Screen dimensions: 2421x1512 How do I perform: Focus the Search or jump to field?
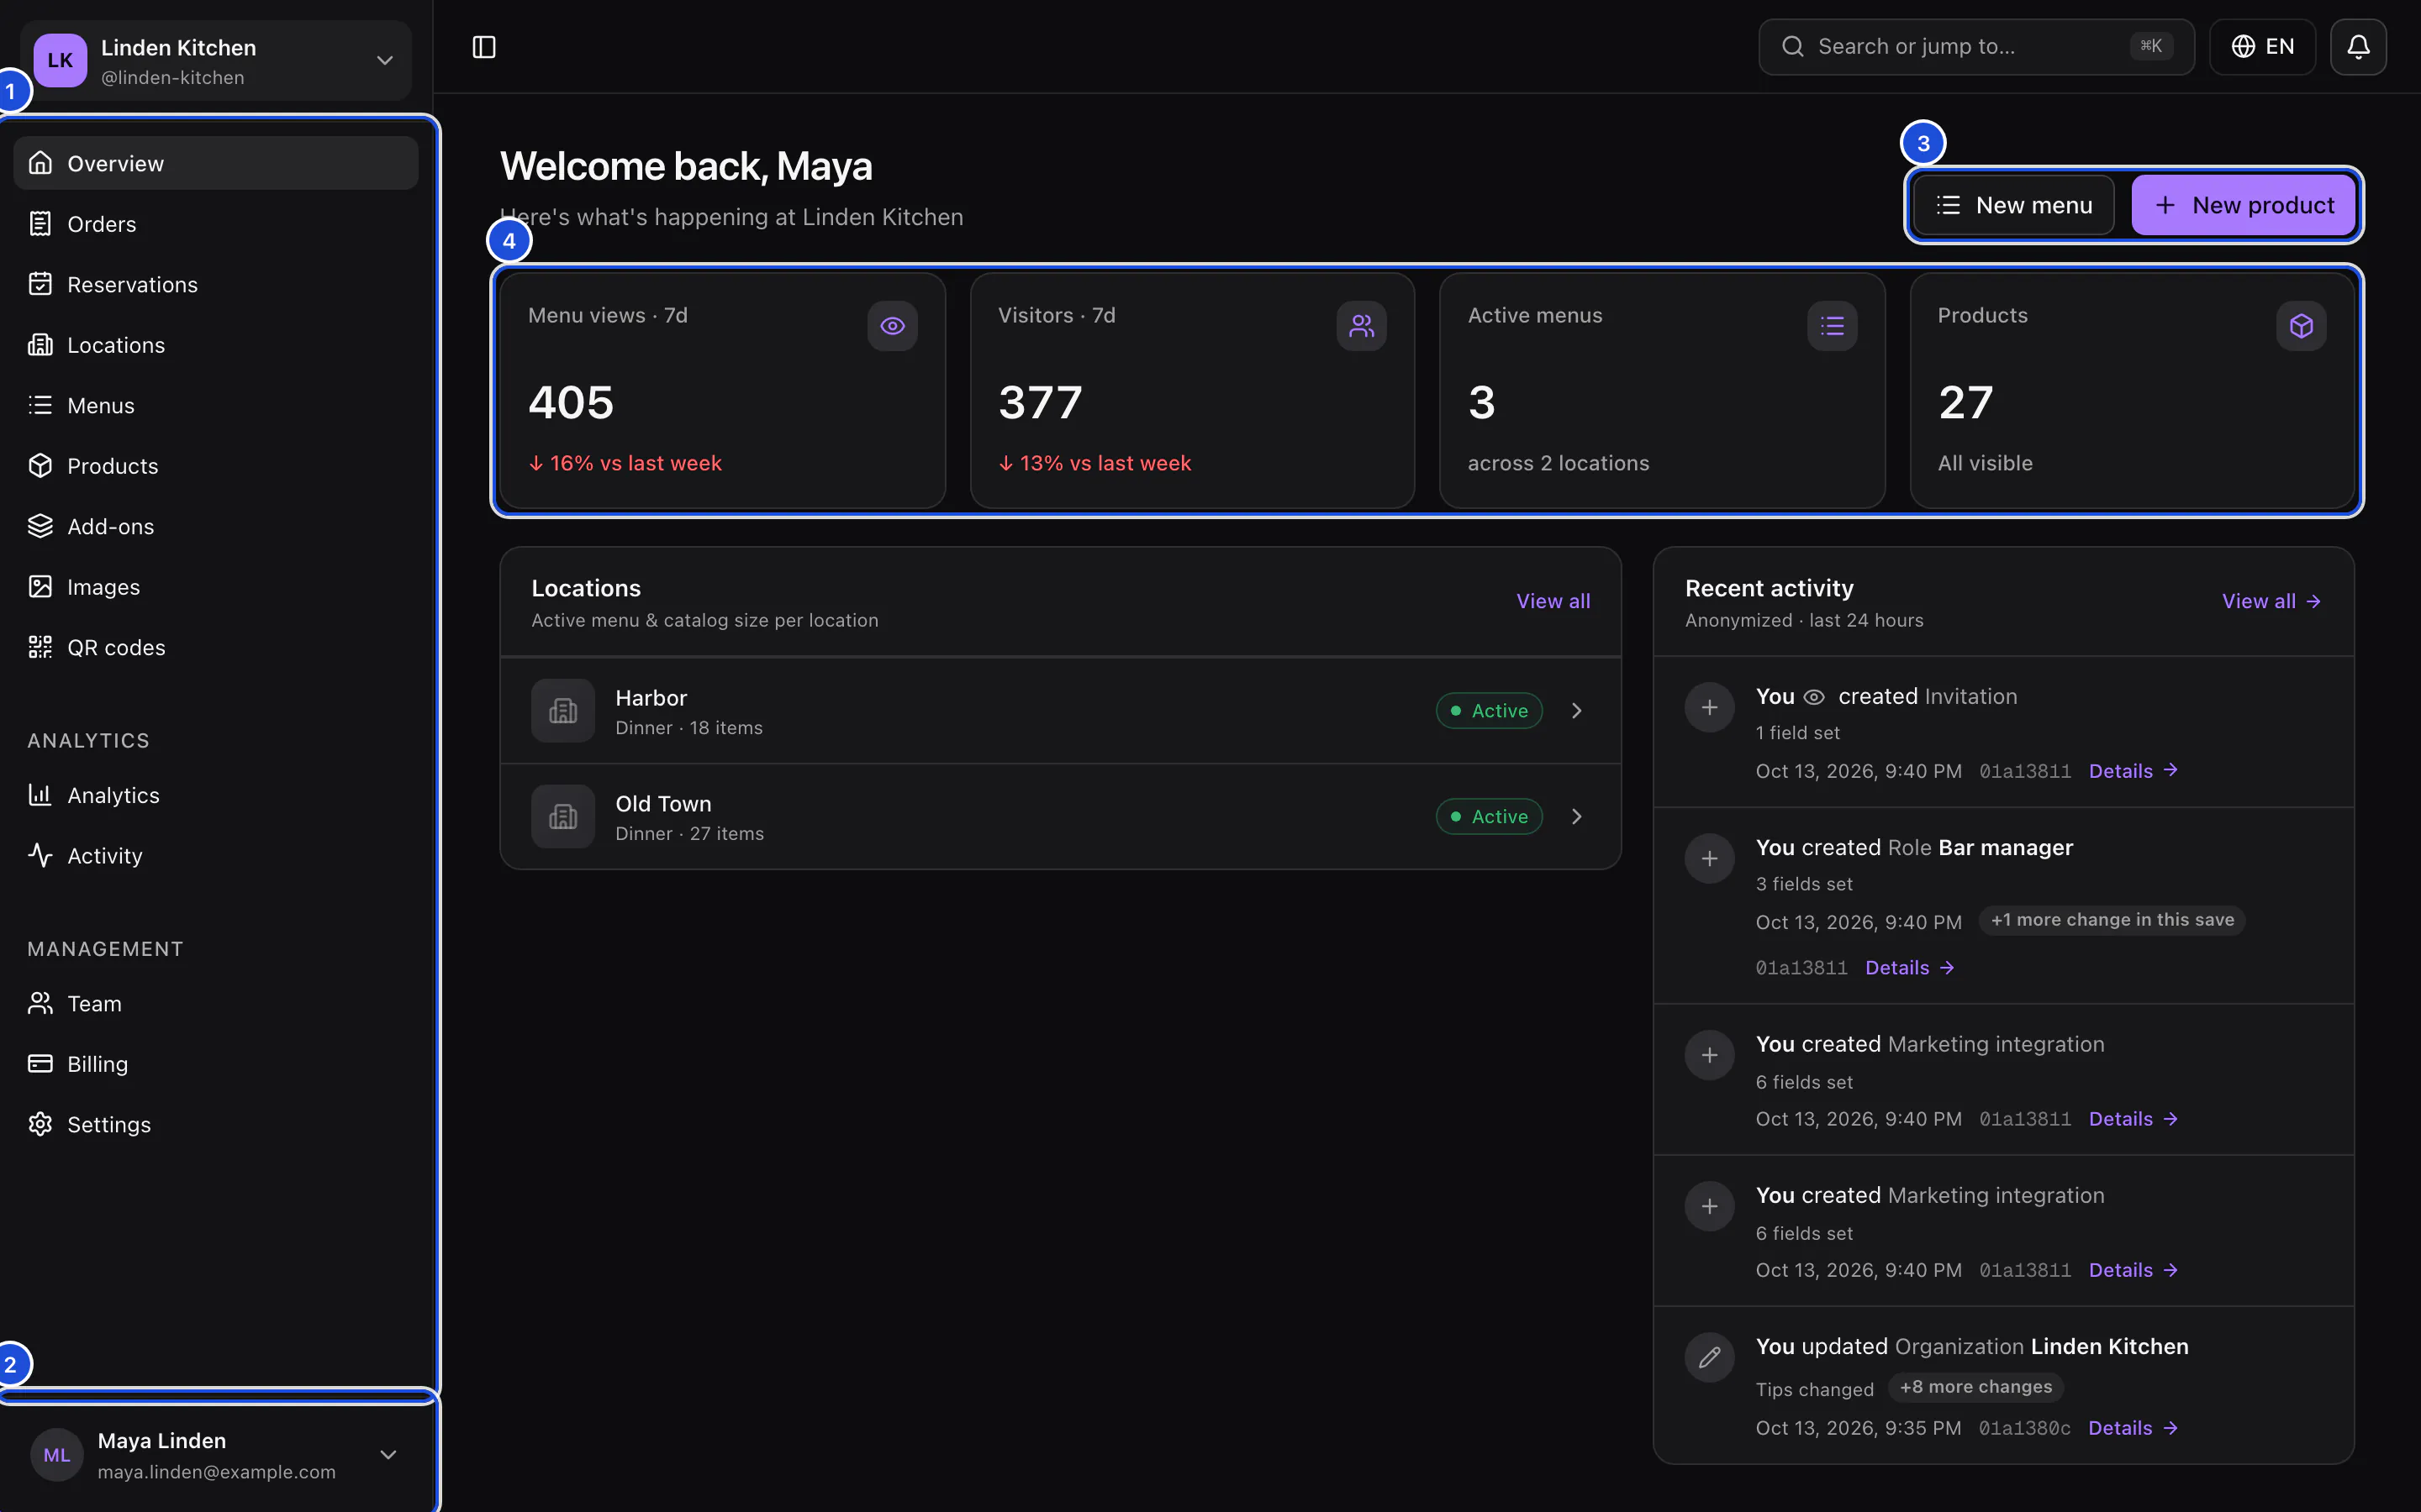pos(1975,47)
